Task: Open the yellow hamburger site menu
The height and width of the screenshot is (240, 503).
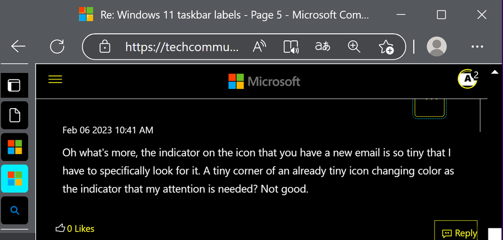Action: pyautogui.click(x=55, y=79)
